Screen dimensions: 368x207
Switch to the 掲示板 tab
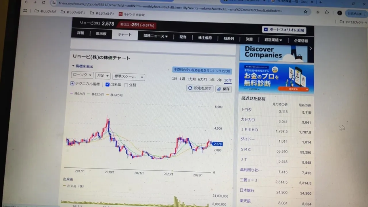pos(101,34)
